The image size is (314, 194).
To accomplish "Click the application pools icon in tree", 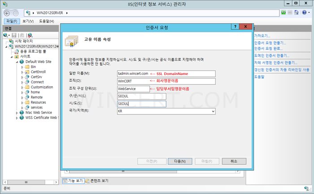I will (17, 51).
